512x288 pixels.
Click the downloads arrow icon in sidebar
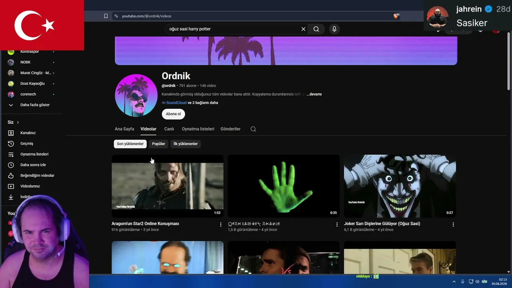(11, 197)
